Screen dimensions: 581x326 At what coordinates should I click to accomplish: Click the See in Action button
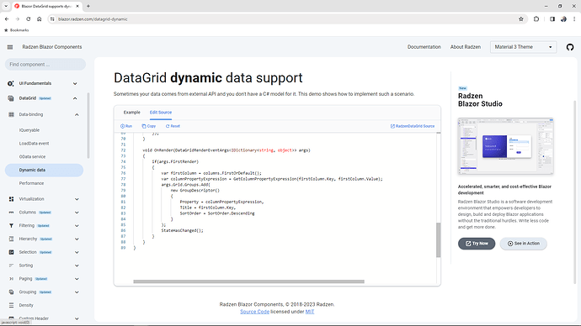(523, 244)
